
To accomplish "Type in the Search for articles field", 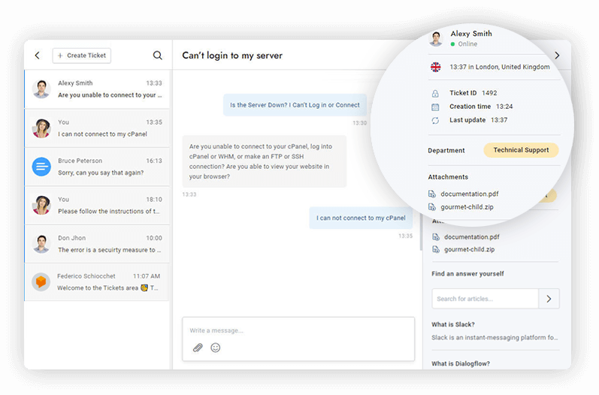I will [x=485, y=299].
